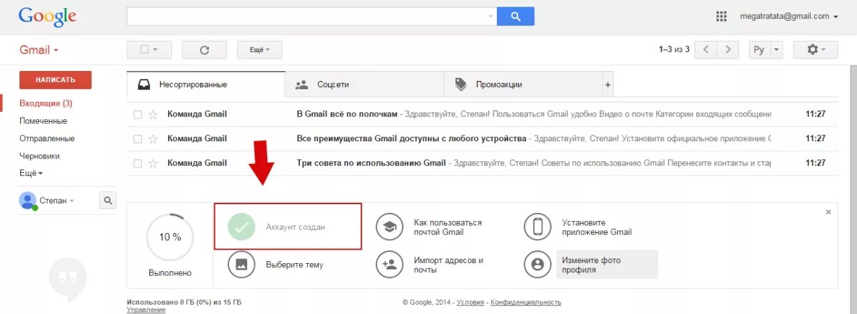
Task: Open the megatratata@gmail.com account menu
Action: tap(789, 16)
